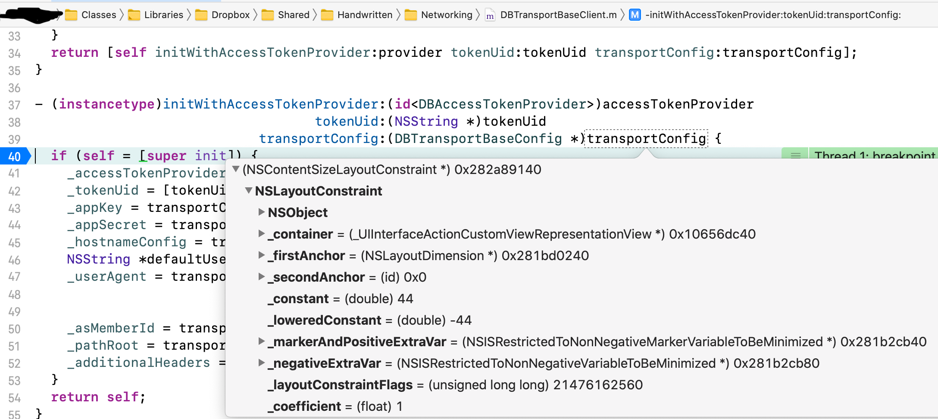Click the Shared folder icon in breadcrumb

click(x=268, y=15)
